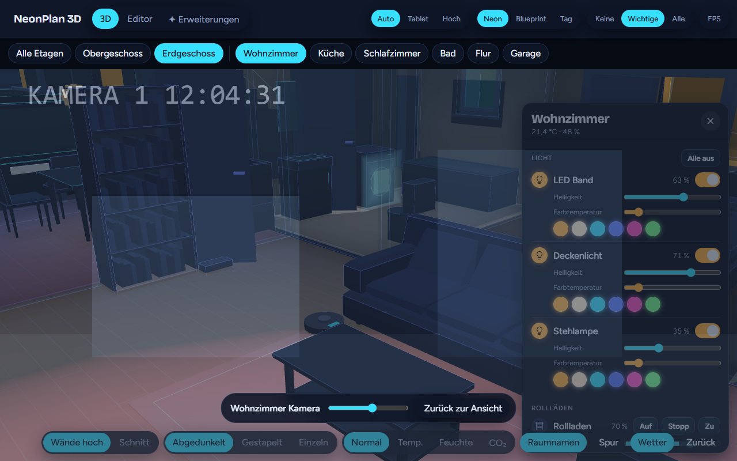The height and width of the screenshot is (461, 737).
Task: Show the CO₂ layer
Action: (497, 443)
